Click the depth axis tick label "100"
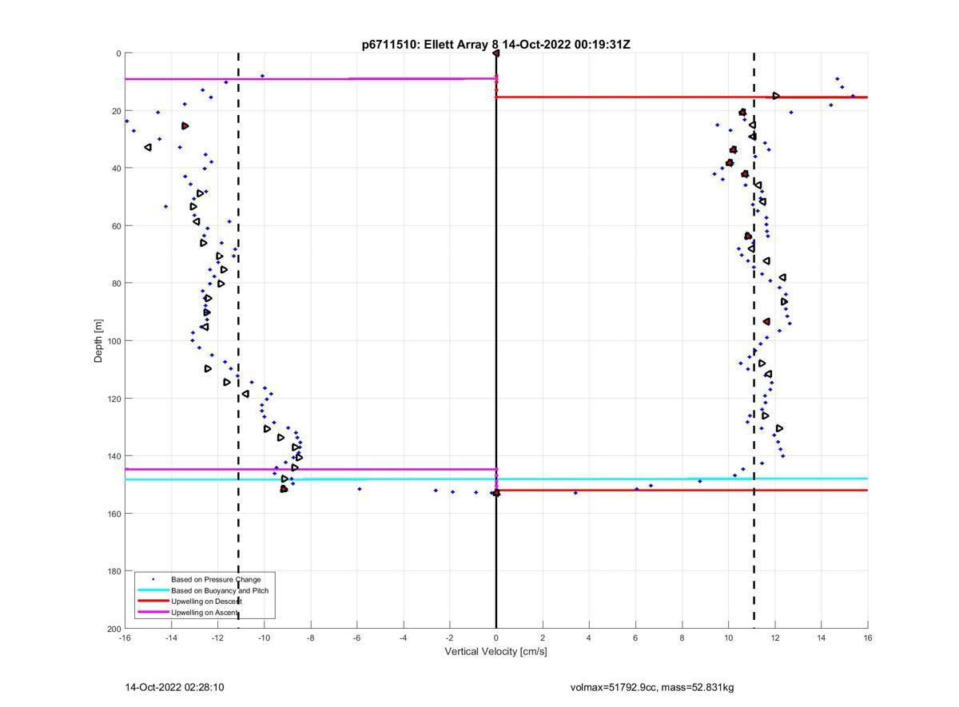 click(x=113, y=341)
